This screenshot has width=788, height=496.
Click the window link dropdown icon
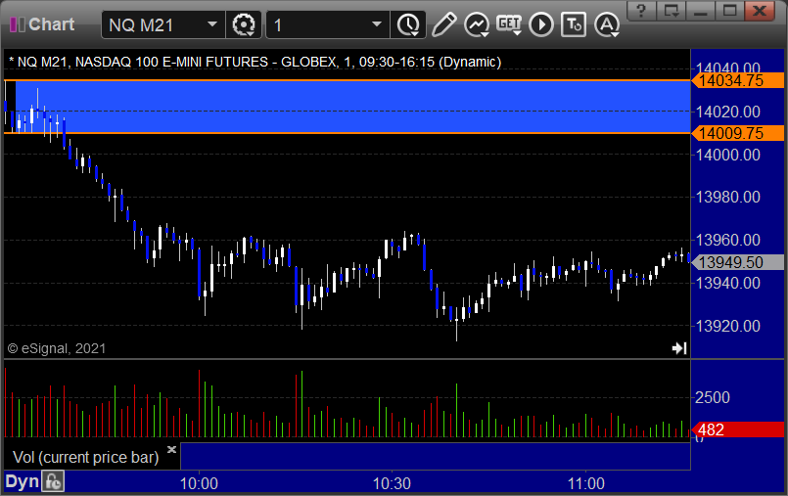672,10
